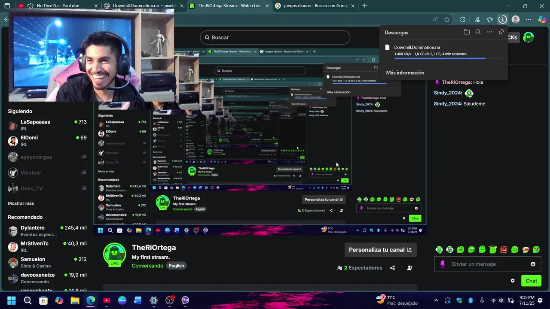
Task: Click the purple microphone icon in chat input
Action: (x=443, y=264)
